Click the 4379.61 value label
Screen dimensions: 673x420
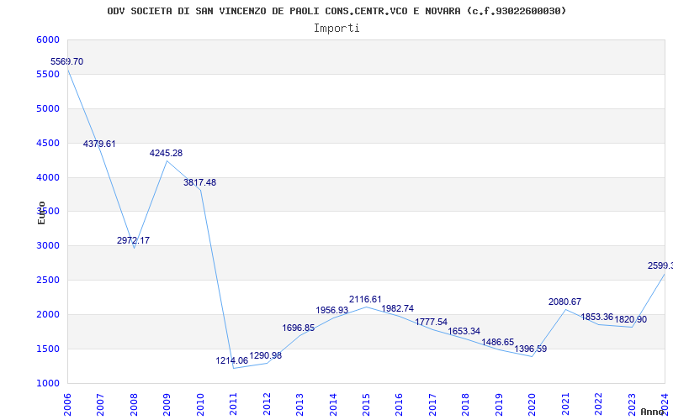(99, 144)
